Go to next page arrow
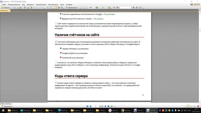 point(106,106)
